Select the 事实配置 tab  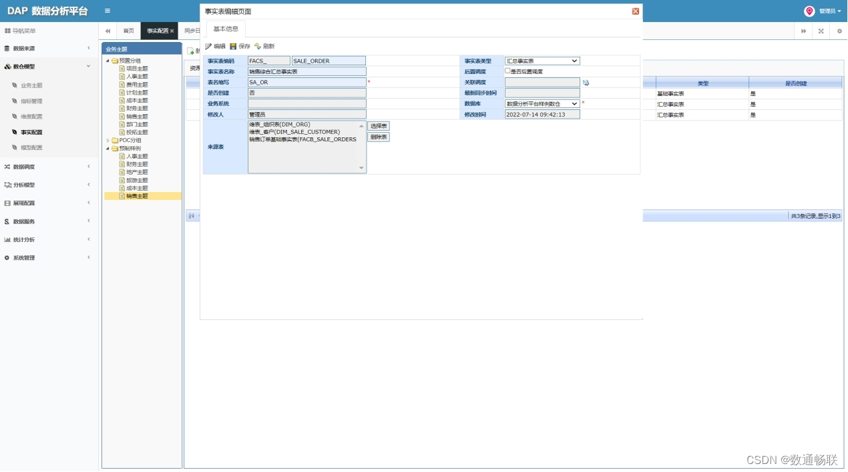pos(158,31)
